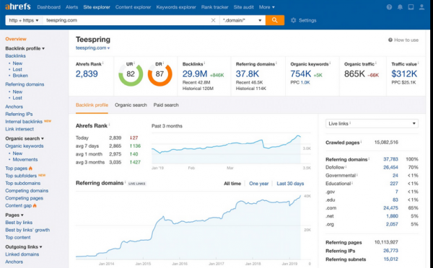Open the Settings gear icon
This screenshot has height=268, width=433.
tap(293, 20)
